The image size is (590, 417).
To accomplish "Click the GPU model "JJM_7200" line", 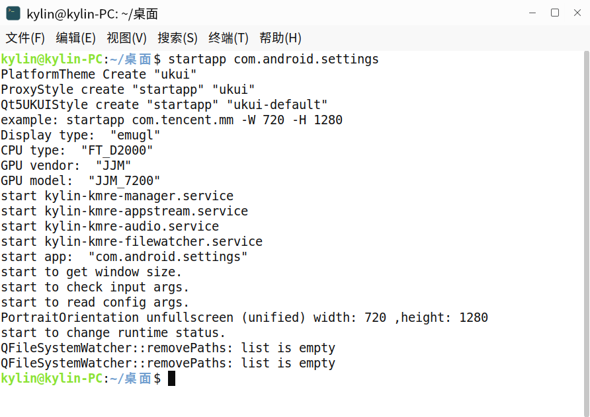I will click(x=81, y=181).
